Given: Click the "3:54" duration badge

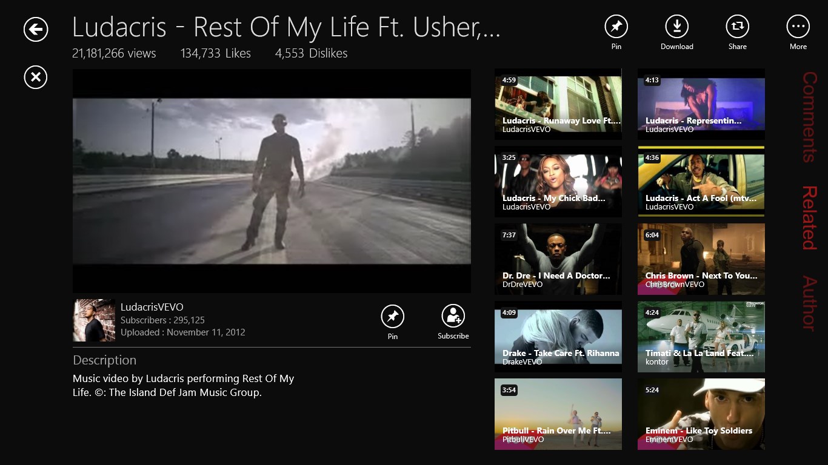Looking at the screenshot, I should [x=509, y=390].
